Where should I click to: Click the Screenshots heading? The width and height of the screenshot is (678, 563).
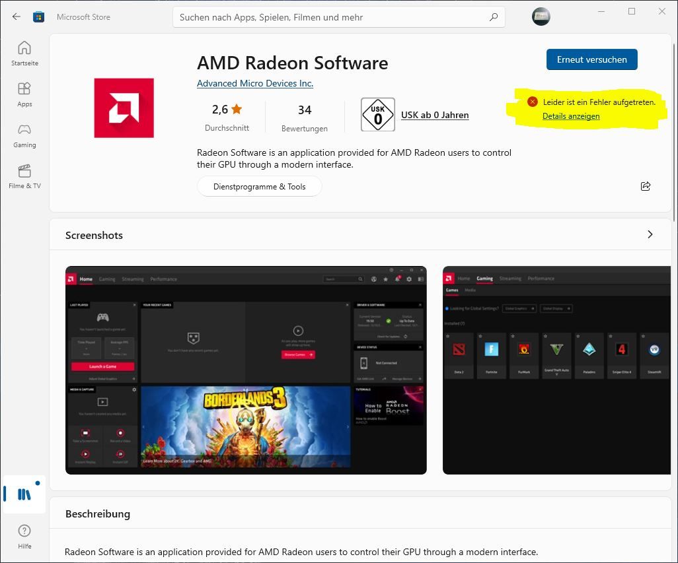pyautogui.click(x=94, y=236)
